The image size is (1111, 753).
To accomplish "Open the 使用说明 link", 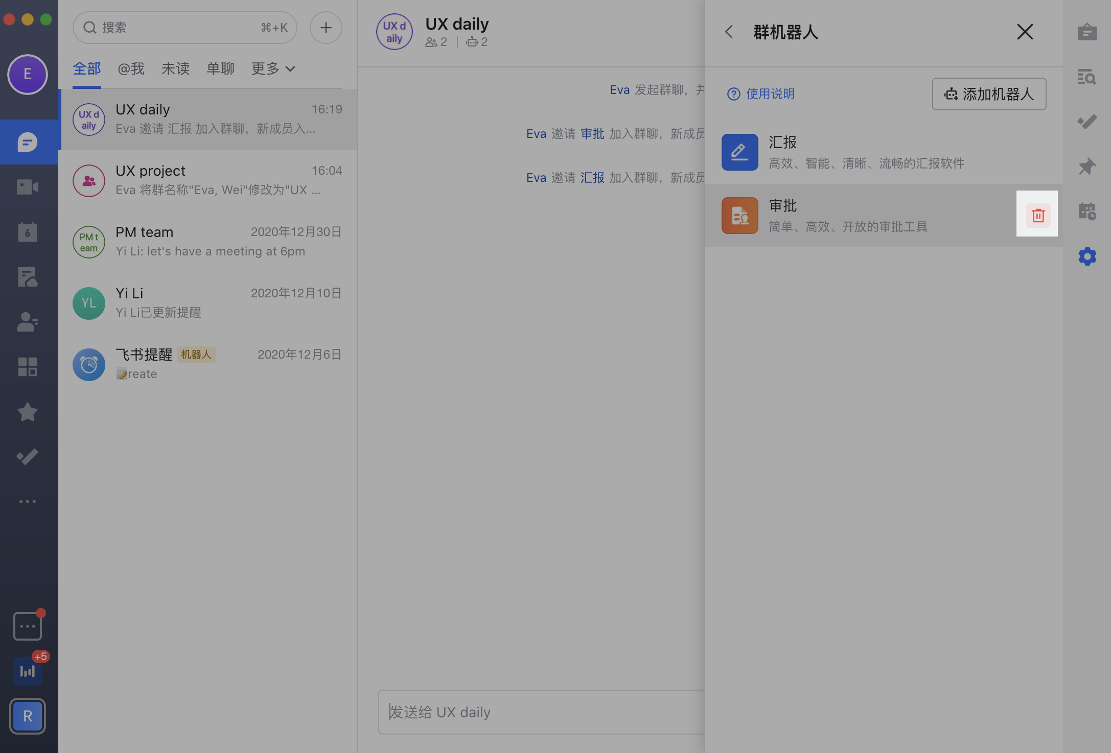I will (760, 93).
